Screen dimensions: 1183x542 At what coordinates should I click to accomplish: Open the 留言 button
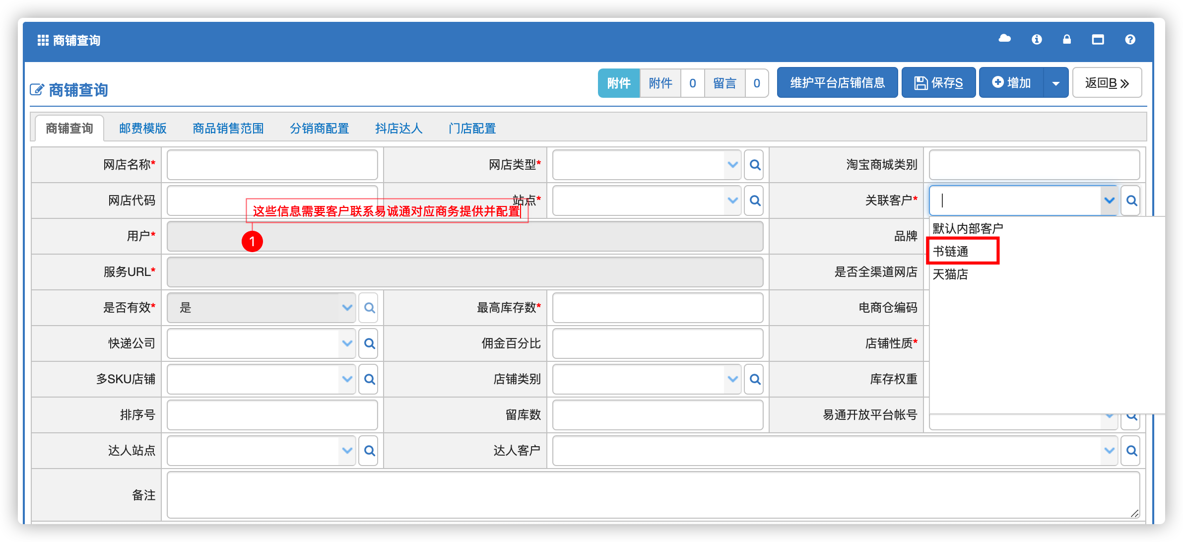point(724,83)
